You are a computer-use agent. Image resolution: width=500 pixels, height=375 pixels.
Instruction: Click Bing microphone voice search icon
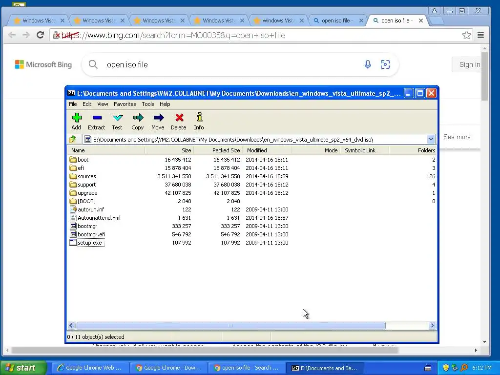(368, 64)
